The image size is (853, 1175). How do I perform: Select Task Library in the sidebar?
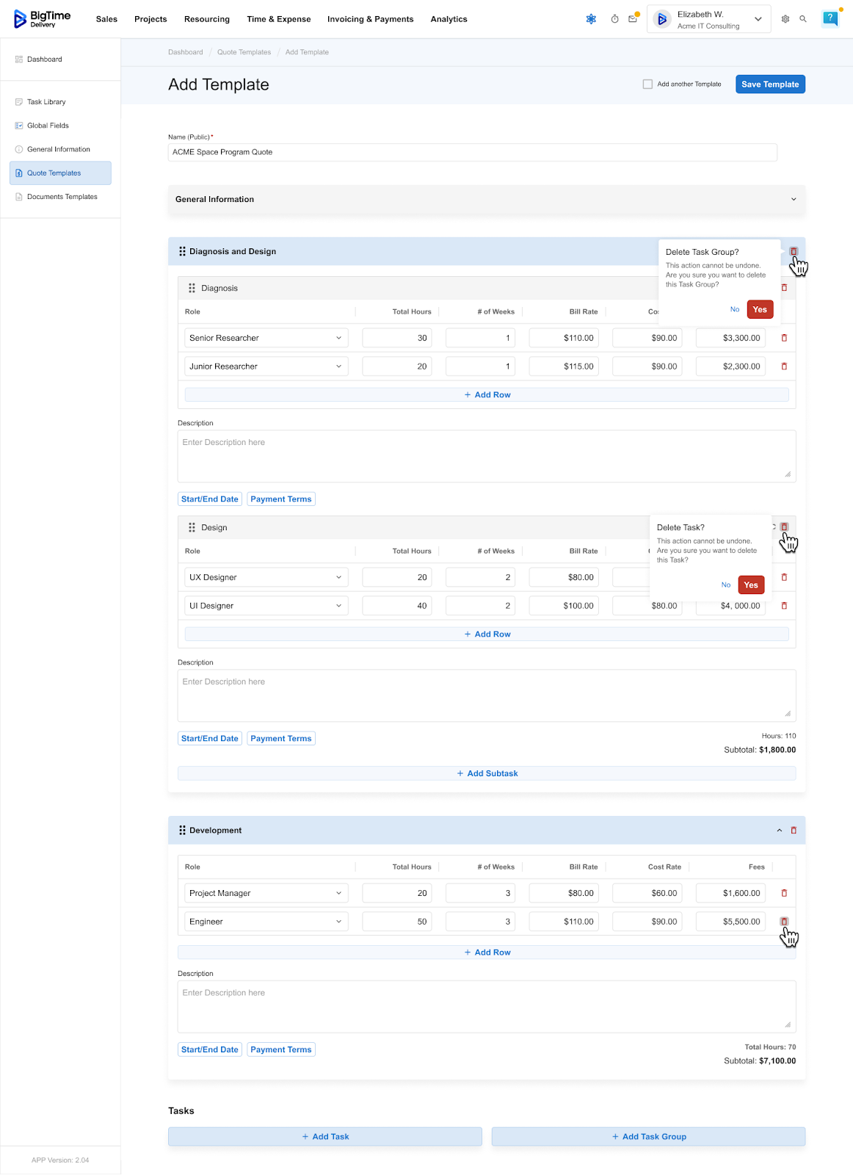(46, 102)
